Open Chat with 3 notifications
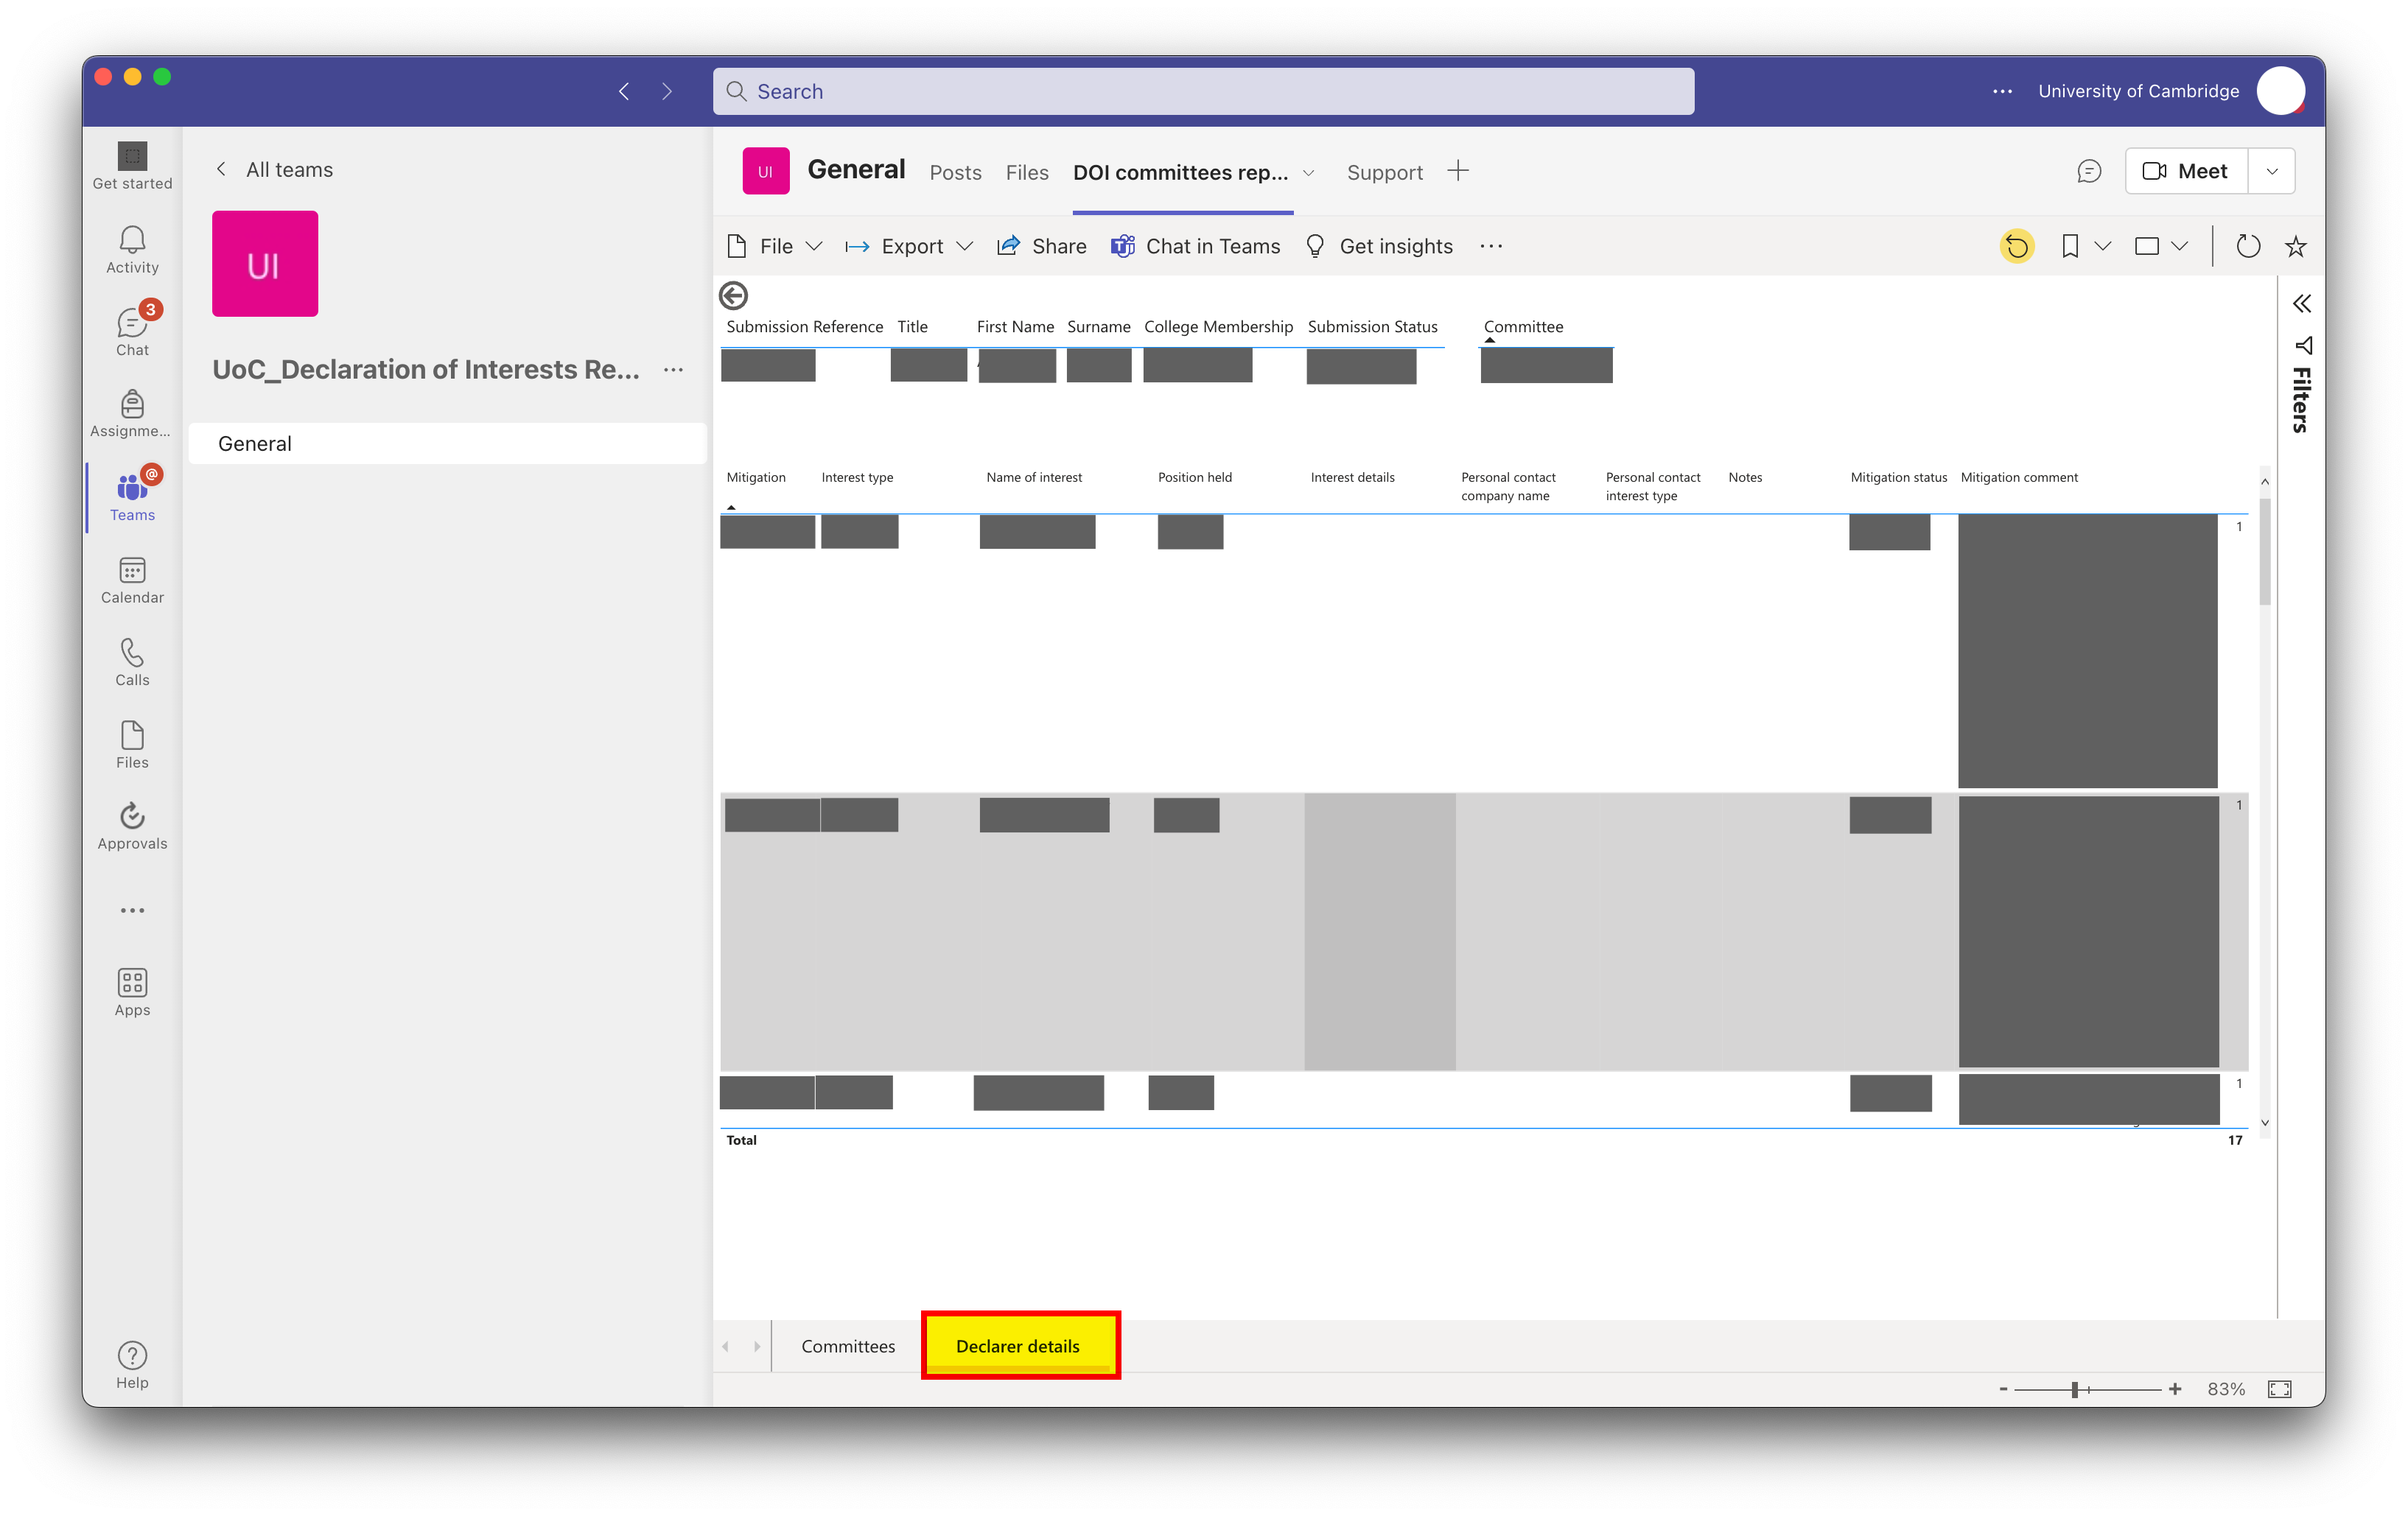Viewport: 2408px width, 1516px height. 132,331
